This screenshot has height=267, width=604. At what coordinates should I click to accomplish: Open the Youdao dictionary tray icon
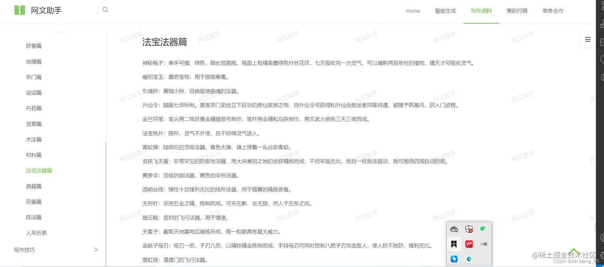(469, 244)
